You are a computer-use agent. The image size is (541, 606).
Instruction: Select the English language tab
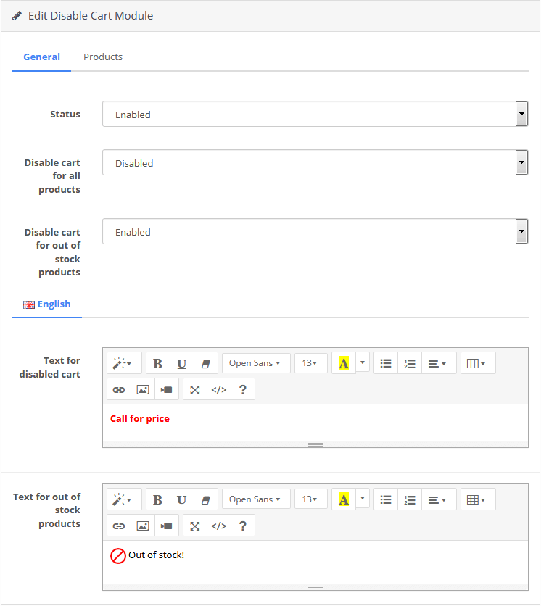pyautogui.click(x=47, y=304)
